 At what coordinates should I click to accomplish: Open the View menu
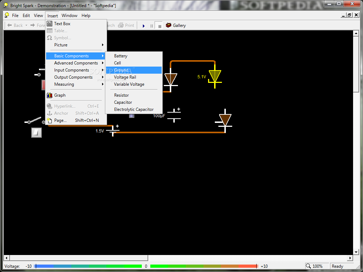coord(38,16)
